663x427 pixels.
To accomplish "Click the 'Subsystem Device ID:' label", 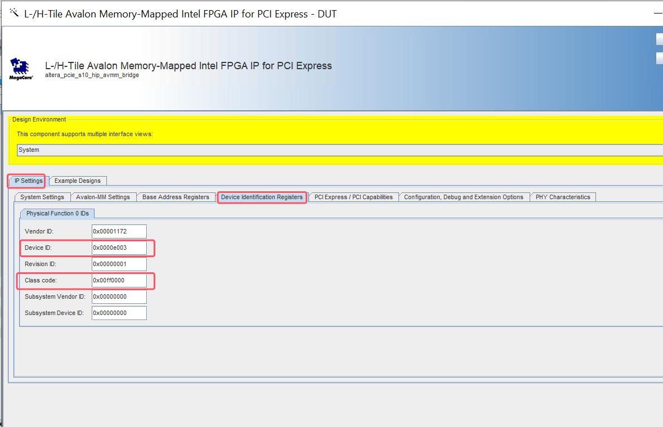I will tap(54, 313).
